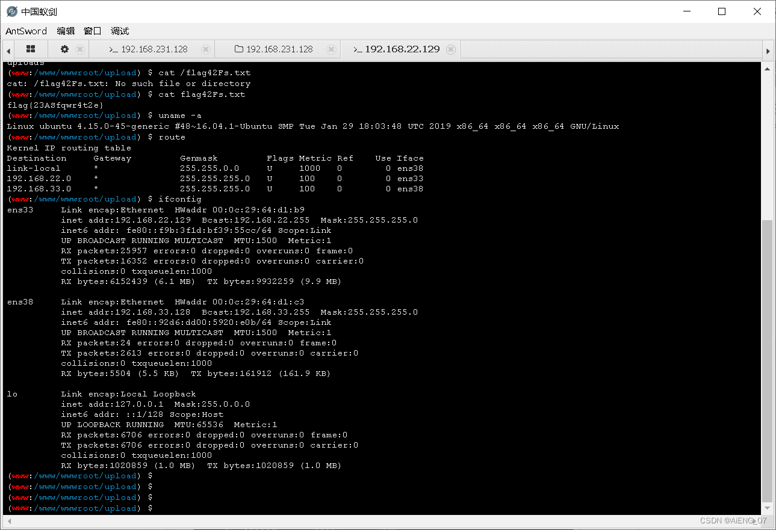Click the 'uname -a' command text
The image size is (776, 530).
(x=180, y=116)
